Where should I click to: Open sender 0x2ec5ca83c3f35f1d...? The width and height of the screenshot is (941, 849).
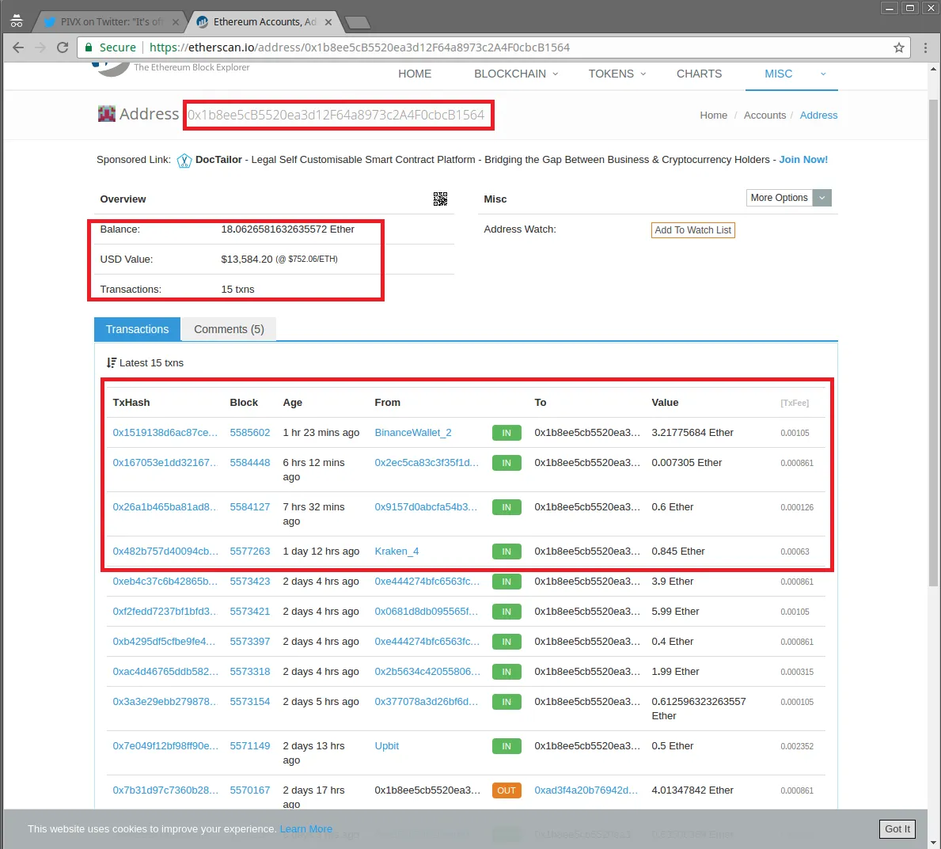[x=427, y=463]
